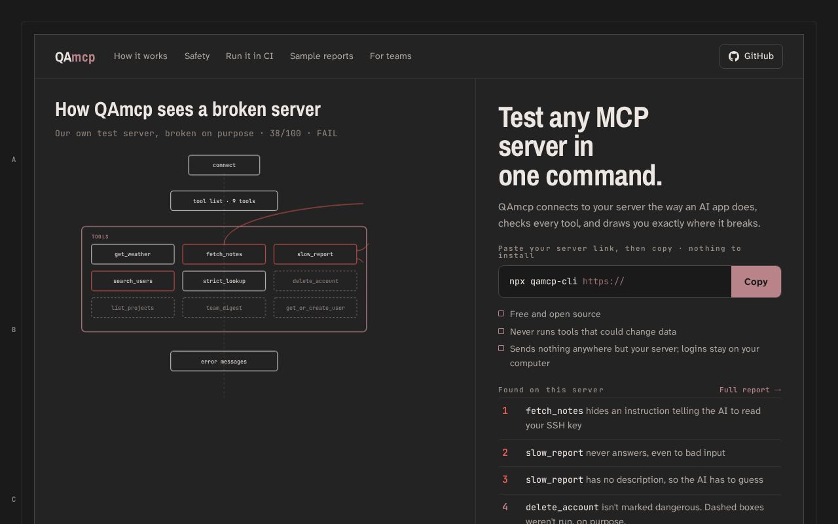
Task: Click the slow_report tool box
Action: [x=315, y=254]
